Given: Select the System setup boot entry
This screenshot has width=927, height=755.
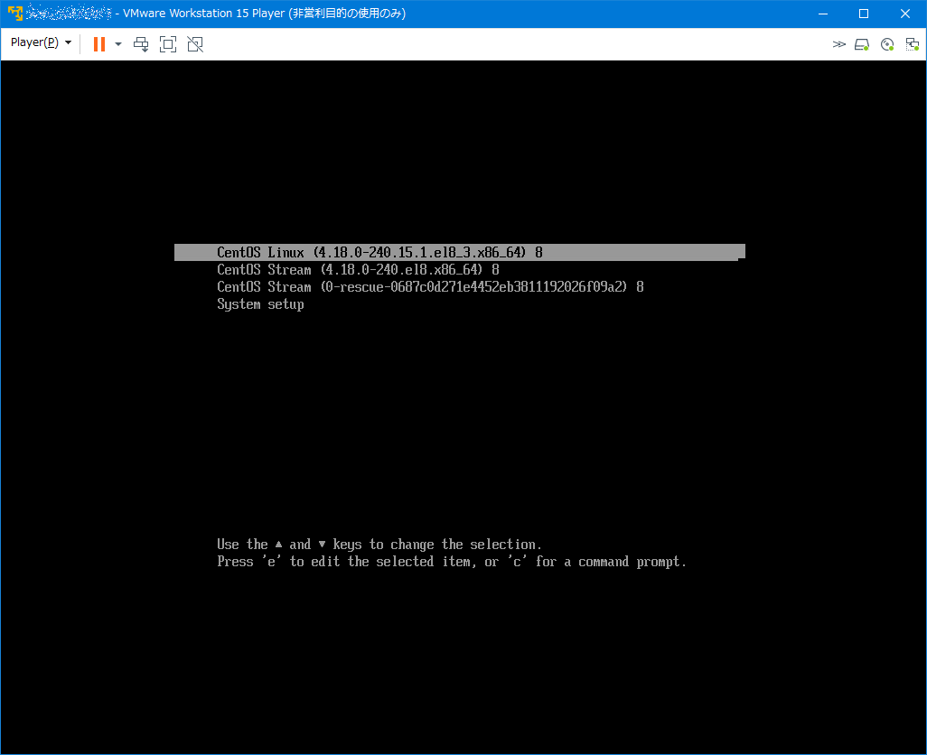Looking at the screenshot, I should [260, 304].
